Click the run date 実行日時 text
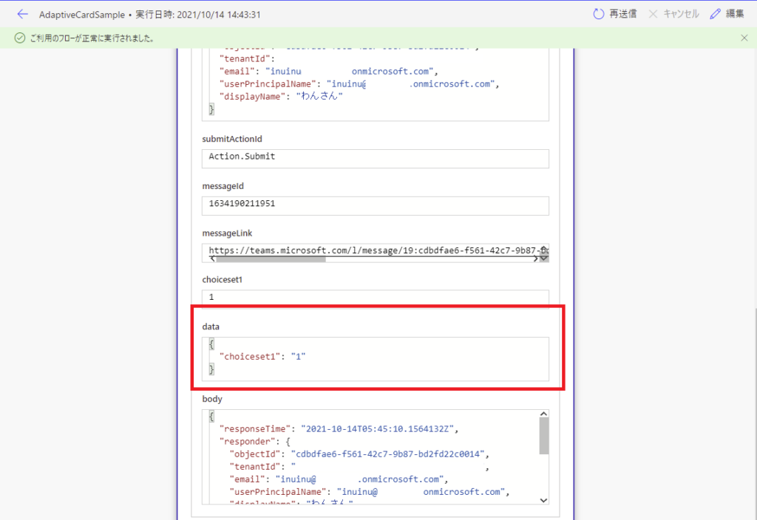Screen dimensions: 757x520 pyautogui.click(x=198, y=15)
